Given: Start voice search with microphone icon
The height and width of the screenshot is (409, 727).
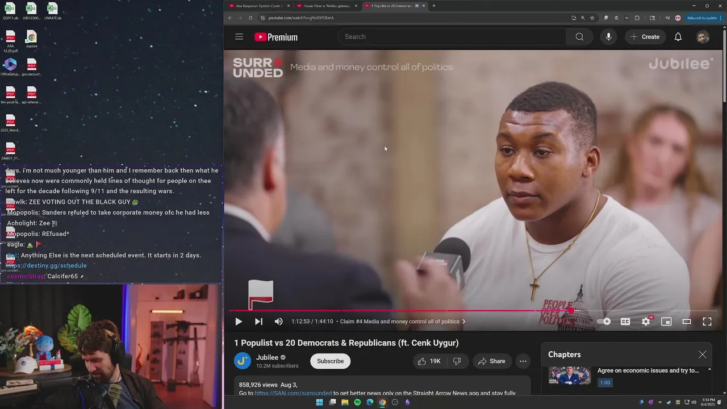Looking at the screenshot, I should click(x=608, y=37).
